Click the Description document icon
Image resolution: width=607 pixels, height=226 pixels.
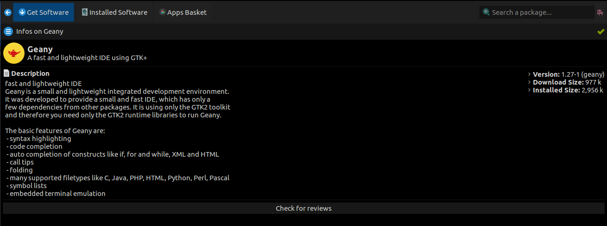[x=6, y=73]
